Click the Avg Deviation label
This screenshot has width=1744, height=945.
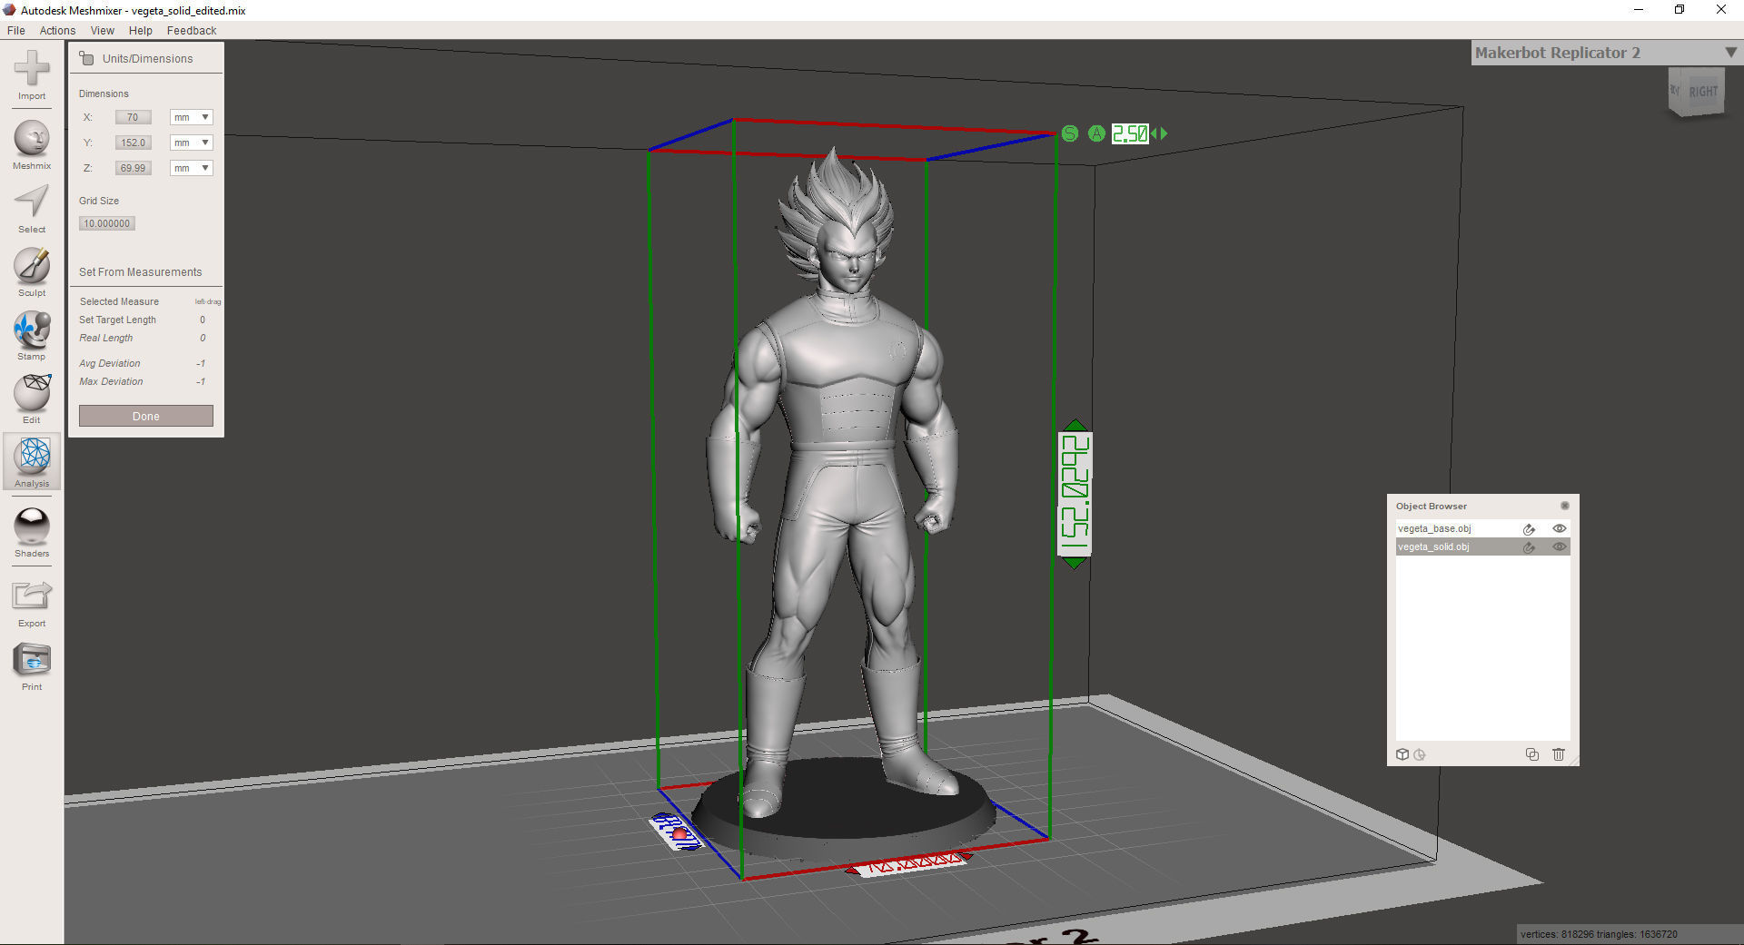click(x=110, y=363)
